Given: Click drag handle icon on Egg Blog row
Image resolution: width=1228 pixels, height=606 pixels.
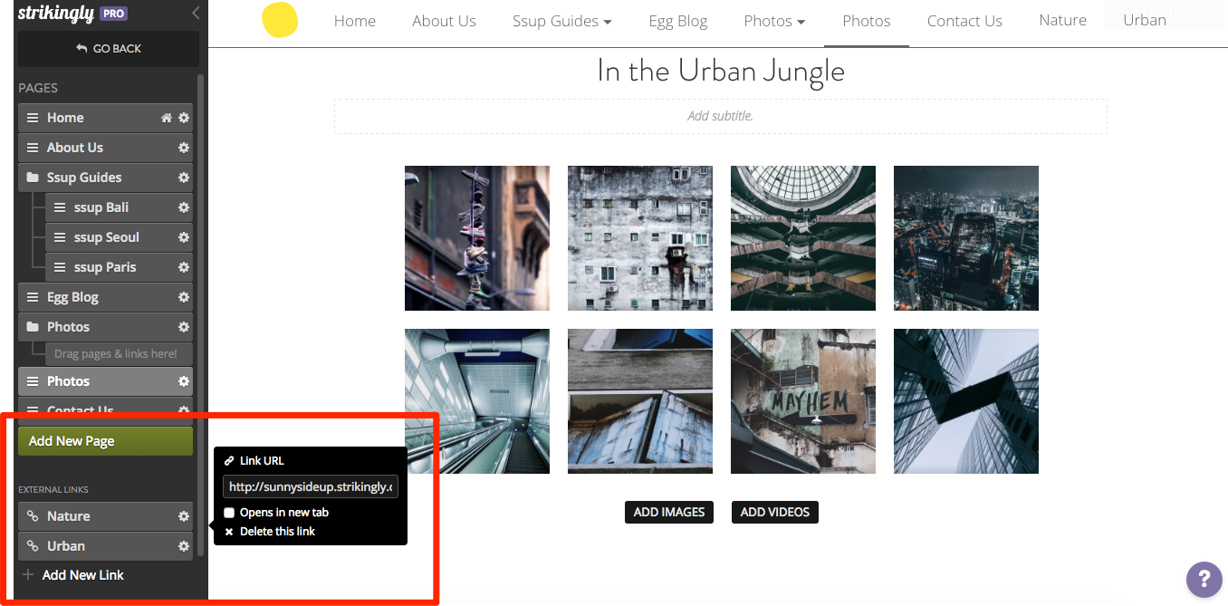Looking at the screenshot, I should (33, 297).
